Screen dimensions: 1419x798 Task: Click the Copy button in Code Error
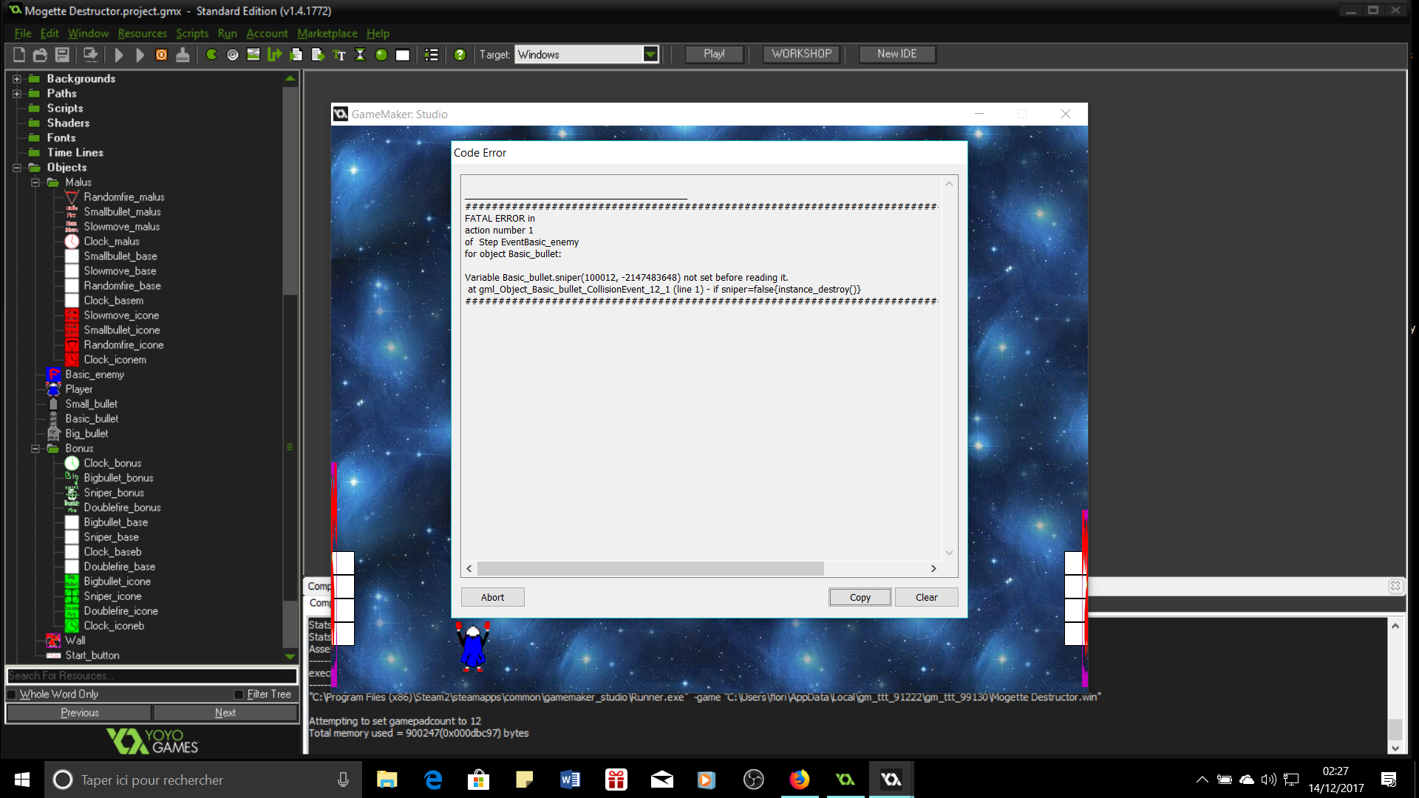click(x=860, y=597)
